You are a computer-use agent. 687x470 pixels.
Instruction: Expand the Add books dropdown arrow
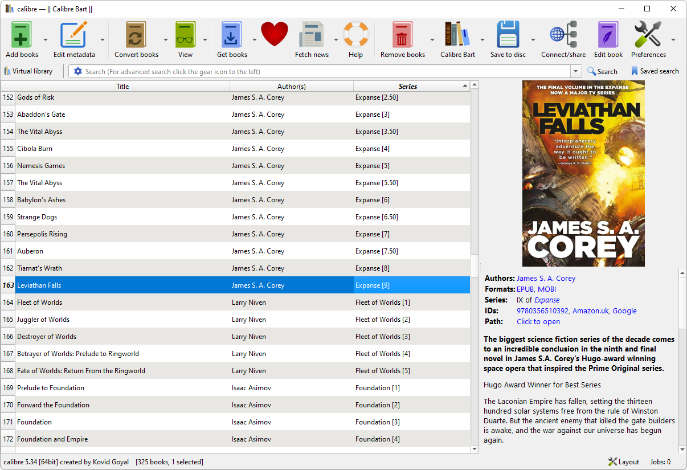tap(46, 40)
